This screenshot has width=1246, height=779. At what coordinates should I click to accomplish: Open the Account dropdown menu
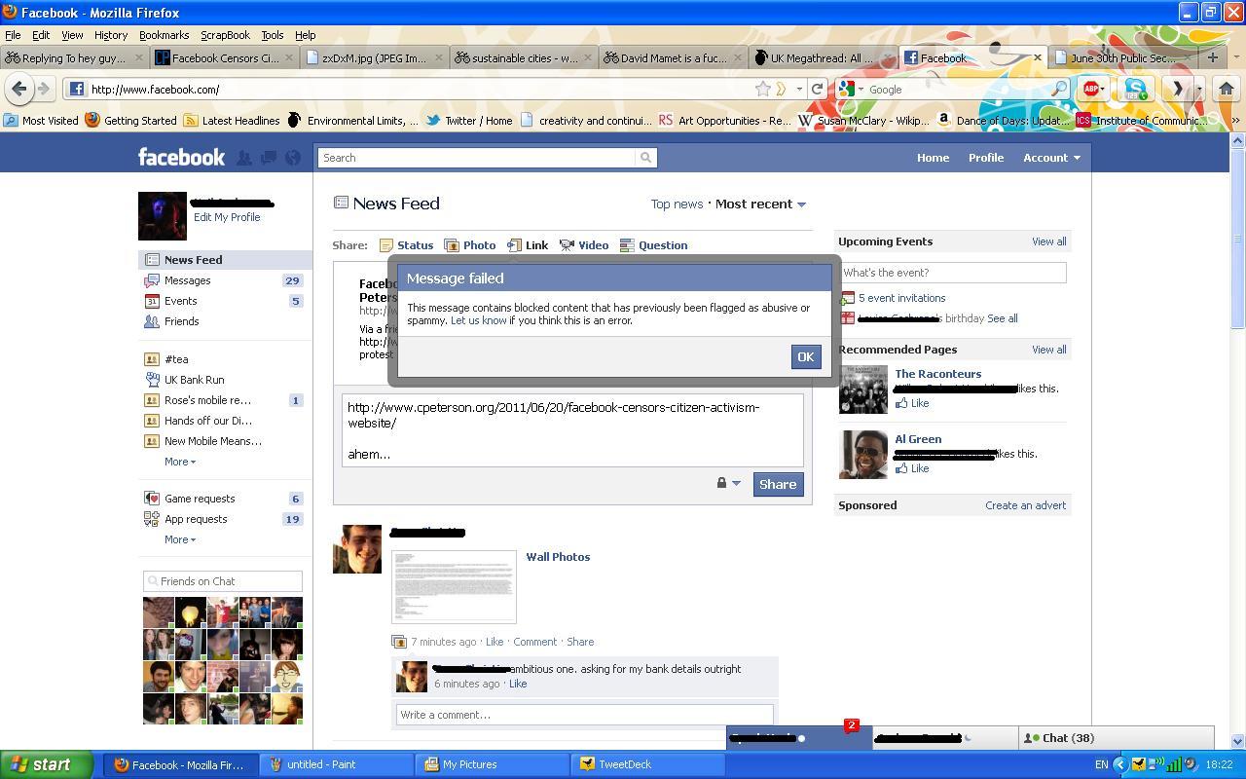[x=1051, y=158]
